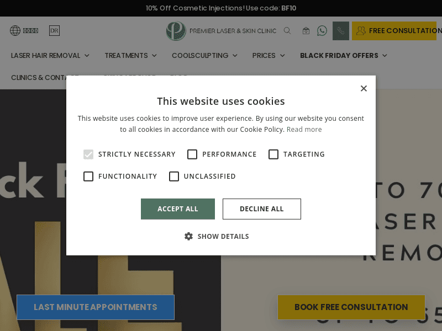The image size is (442, 331).
Task: Expand the Laser Hair Removal menu
Action: pos(50,56)
